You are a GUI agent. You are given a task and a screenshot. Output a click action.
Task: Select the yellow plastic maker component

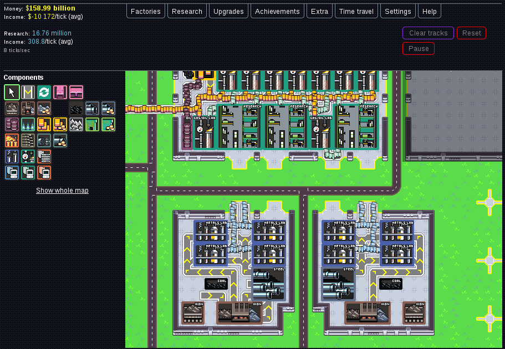(x=44, y=125)
